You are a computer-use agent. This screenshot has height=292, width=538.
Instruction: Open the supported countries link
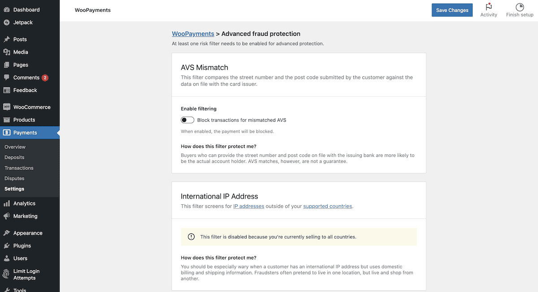click(328, 206)
